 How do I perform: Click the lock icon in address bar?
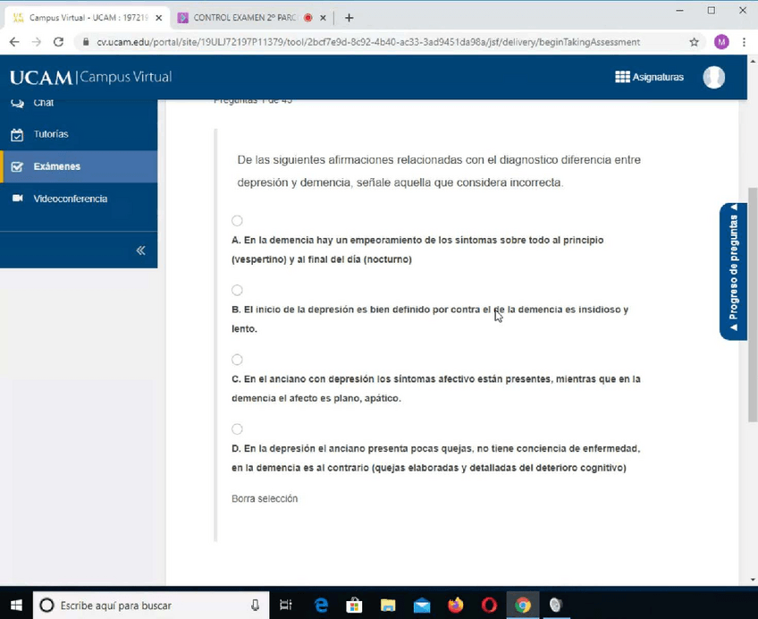point(86,42)
